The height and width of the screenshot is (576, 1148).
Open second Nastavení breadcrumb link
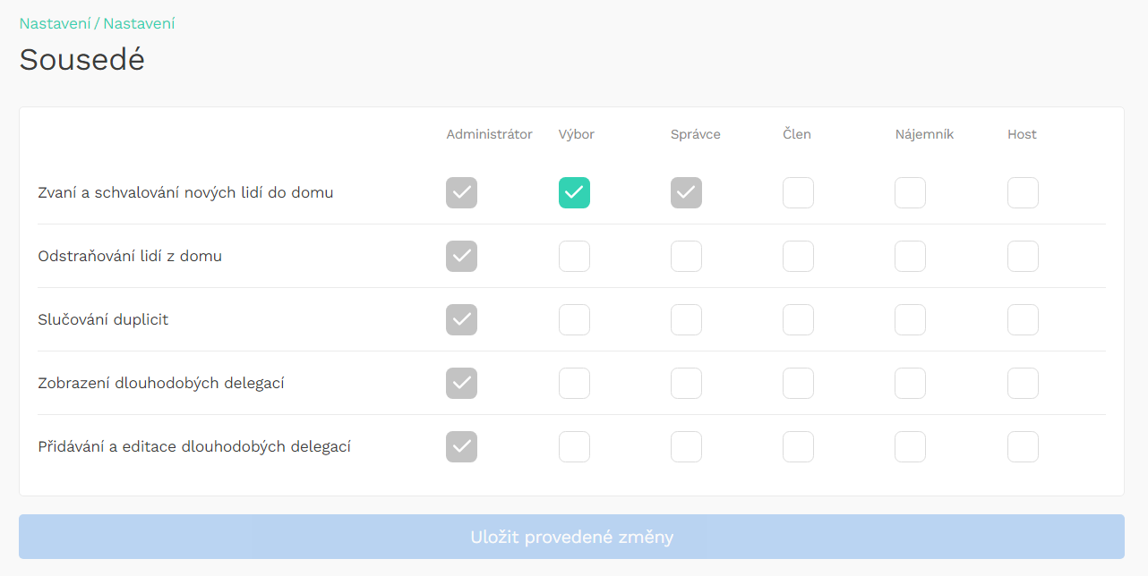coord(139,23)
